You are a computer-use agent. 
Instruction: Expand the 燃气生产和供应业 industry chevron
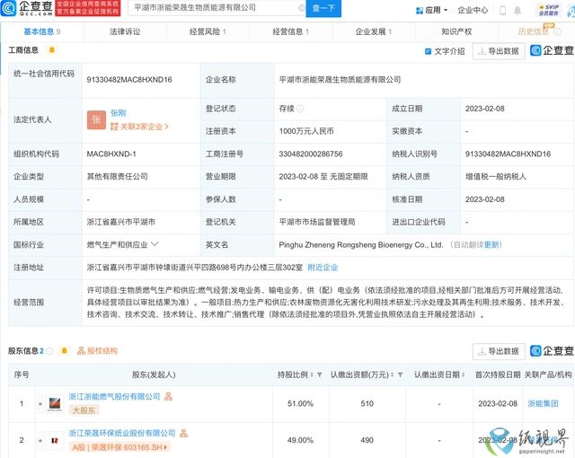pyautogui.click(x=155, y=244)
